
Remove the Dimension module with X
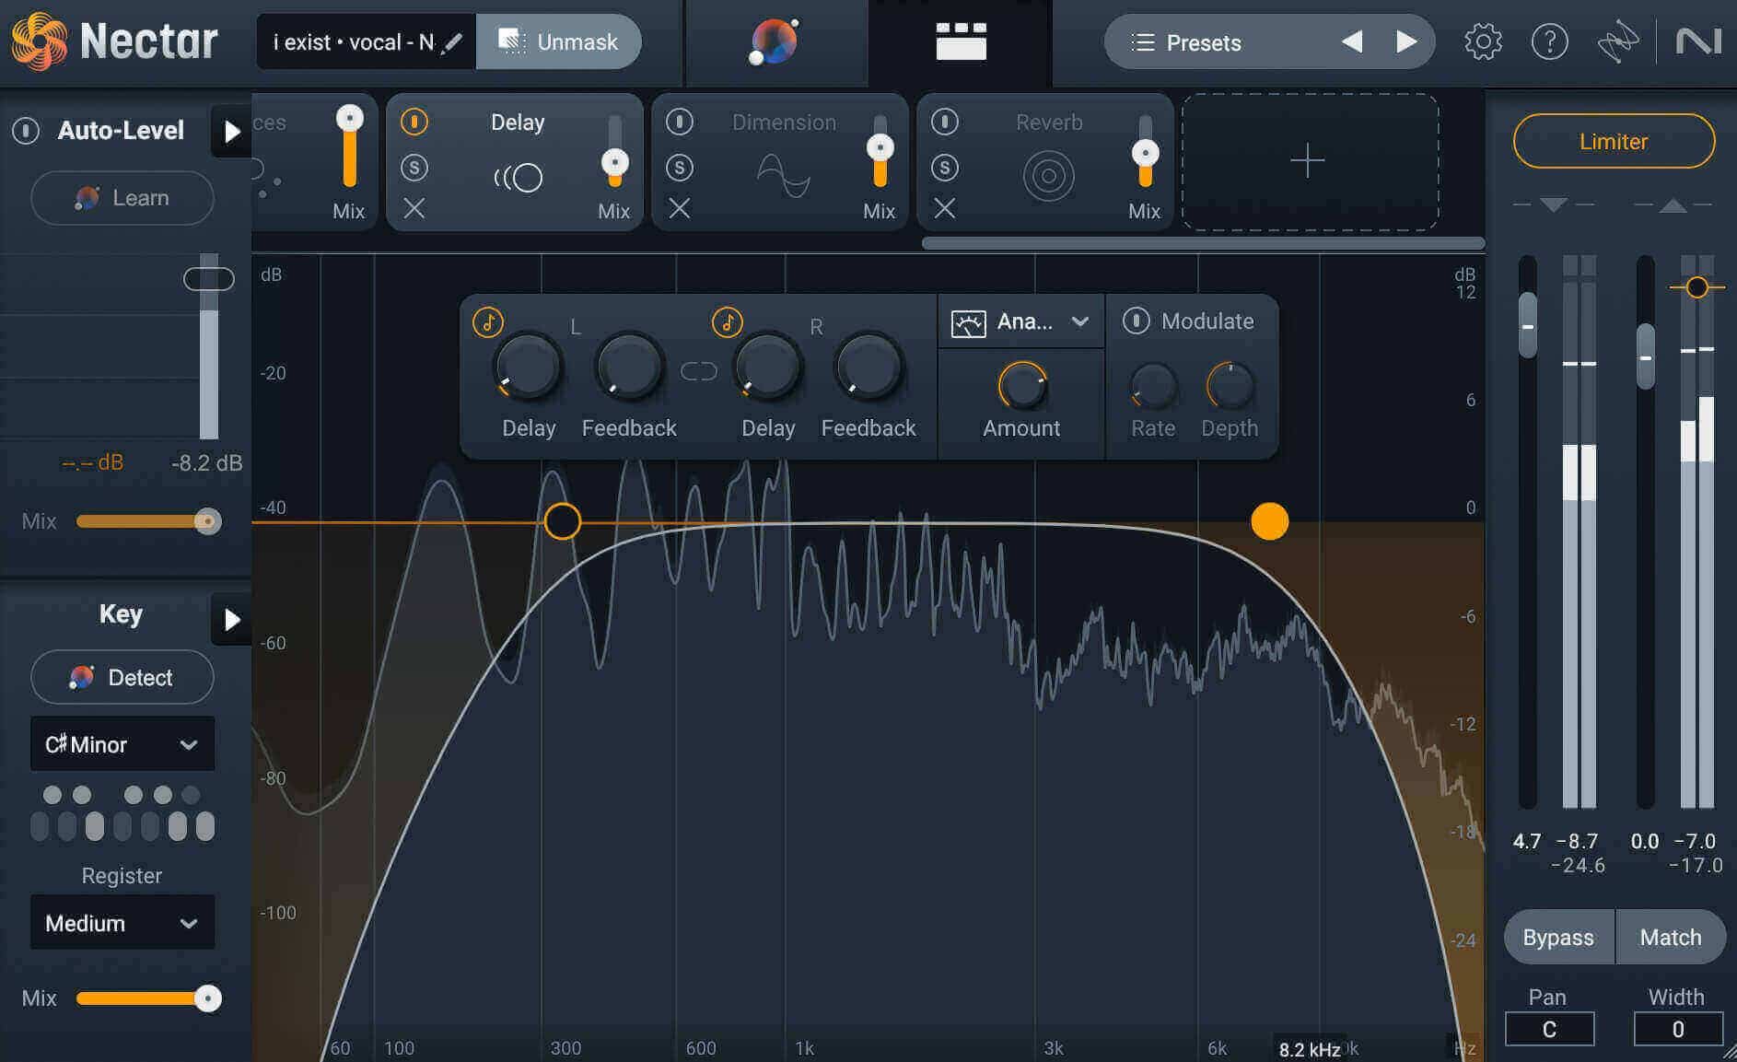[679, 209]
